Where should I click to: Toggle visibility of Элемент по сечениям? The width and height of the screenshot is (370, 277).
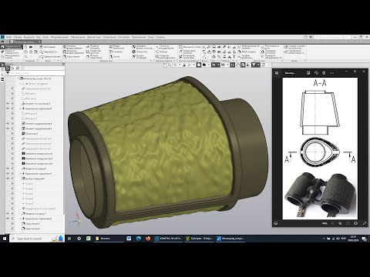pyautogui.click(x=8, y=104)
